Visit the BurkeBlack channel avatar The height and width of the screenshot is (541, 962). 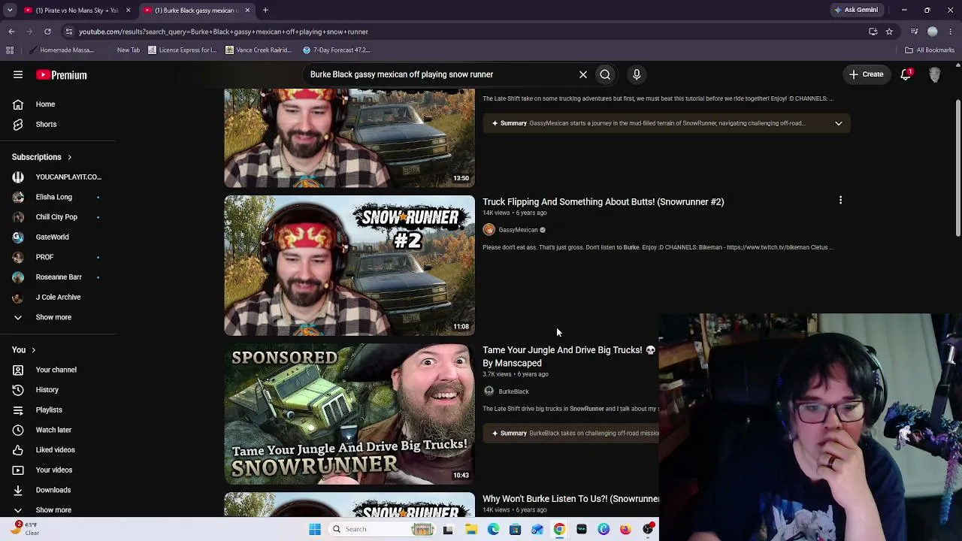[489, 391]
